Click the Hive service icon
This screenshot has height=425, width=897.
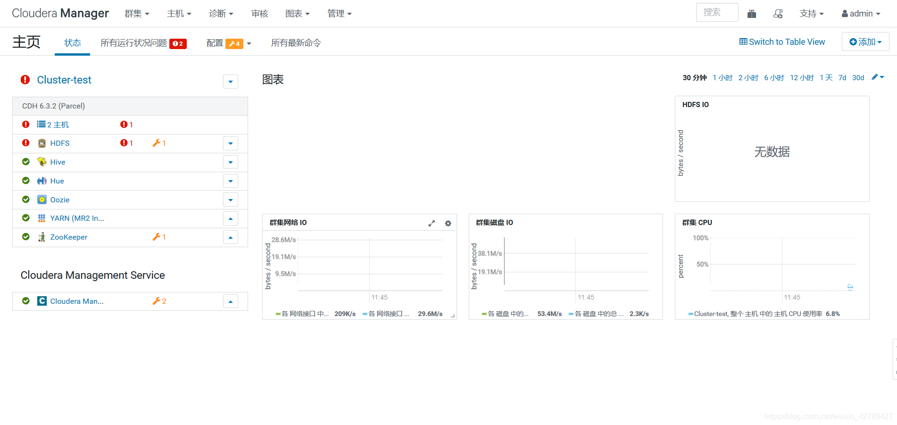[x=42, y=162]
